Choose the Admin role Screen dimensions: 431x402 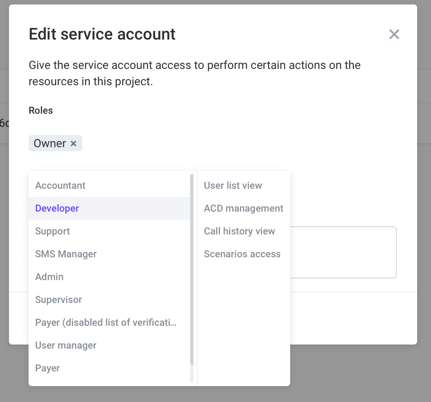point(49,277)
